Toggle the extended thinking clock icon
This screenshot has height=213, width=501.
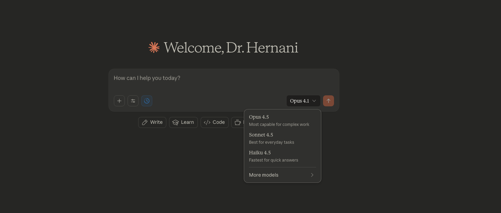pos(147,101)
